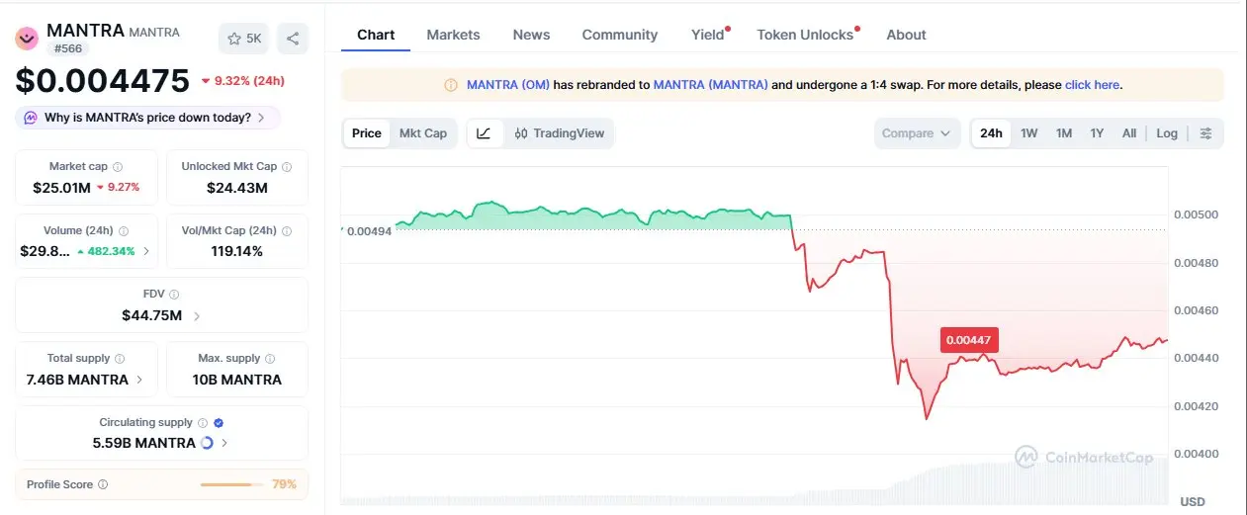Viewport: 1247px width, 515px height.
Task: Click the 79% profile score value
Action: [x=284, y=485]
